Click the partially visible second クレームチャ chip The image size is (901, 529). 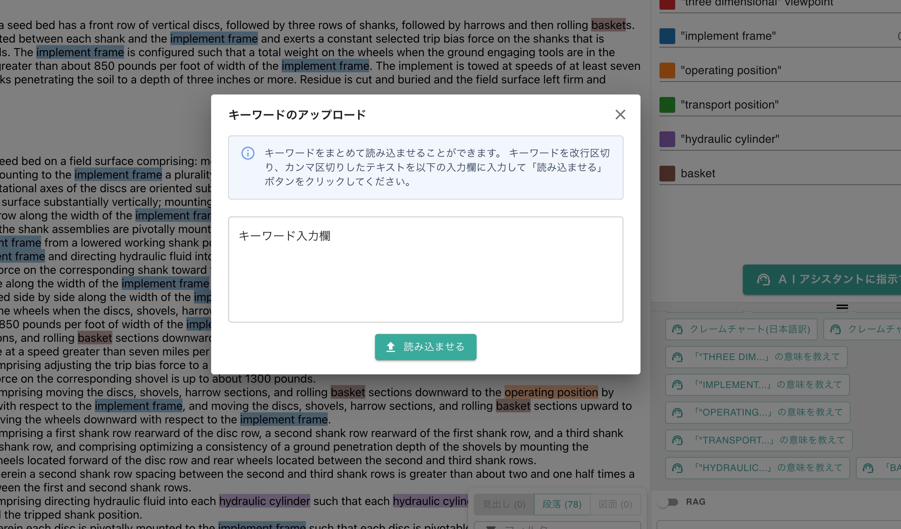pos(862,329)
